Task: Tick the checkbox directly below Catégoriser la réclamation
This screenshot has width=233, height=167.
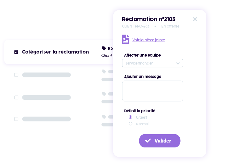Action: pos(16,75)
